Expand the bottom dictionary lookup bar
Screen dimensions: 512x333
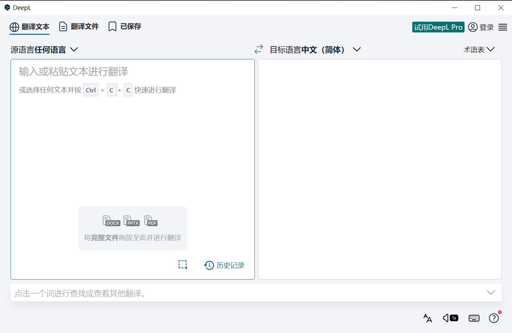[x=491, y=292]
